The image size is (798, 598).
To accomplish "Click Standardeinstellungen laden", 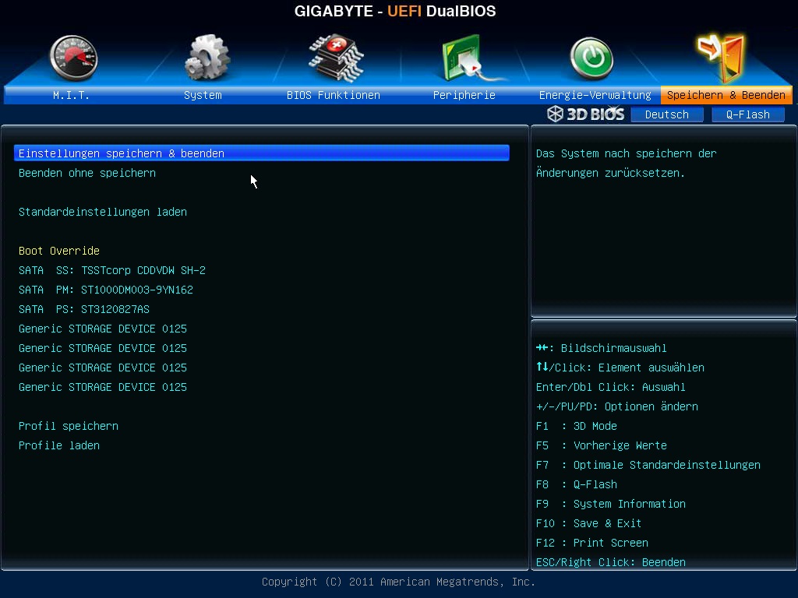I will pyautogui.click(x=103, y=212).
